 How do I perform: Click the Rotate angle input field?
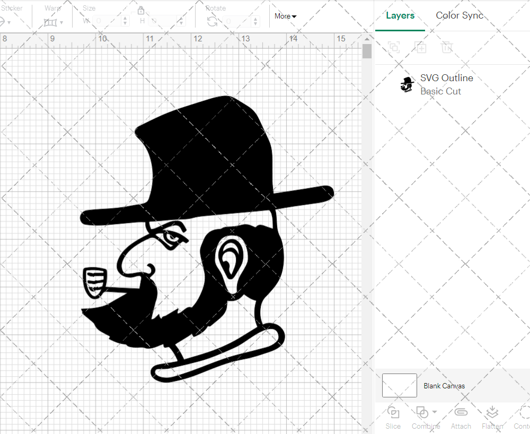tap(238, 21)
